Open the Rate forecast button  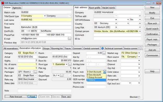point(16,97)
